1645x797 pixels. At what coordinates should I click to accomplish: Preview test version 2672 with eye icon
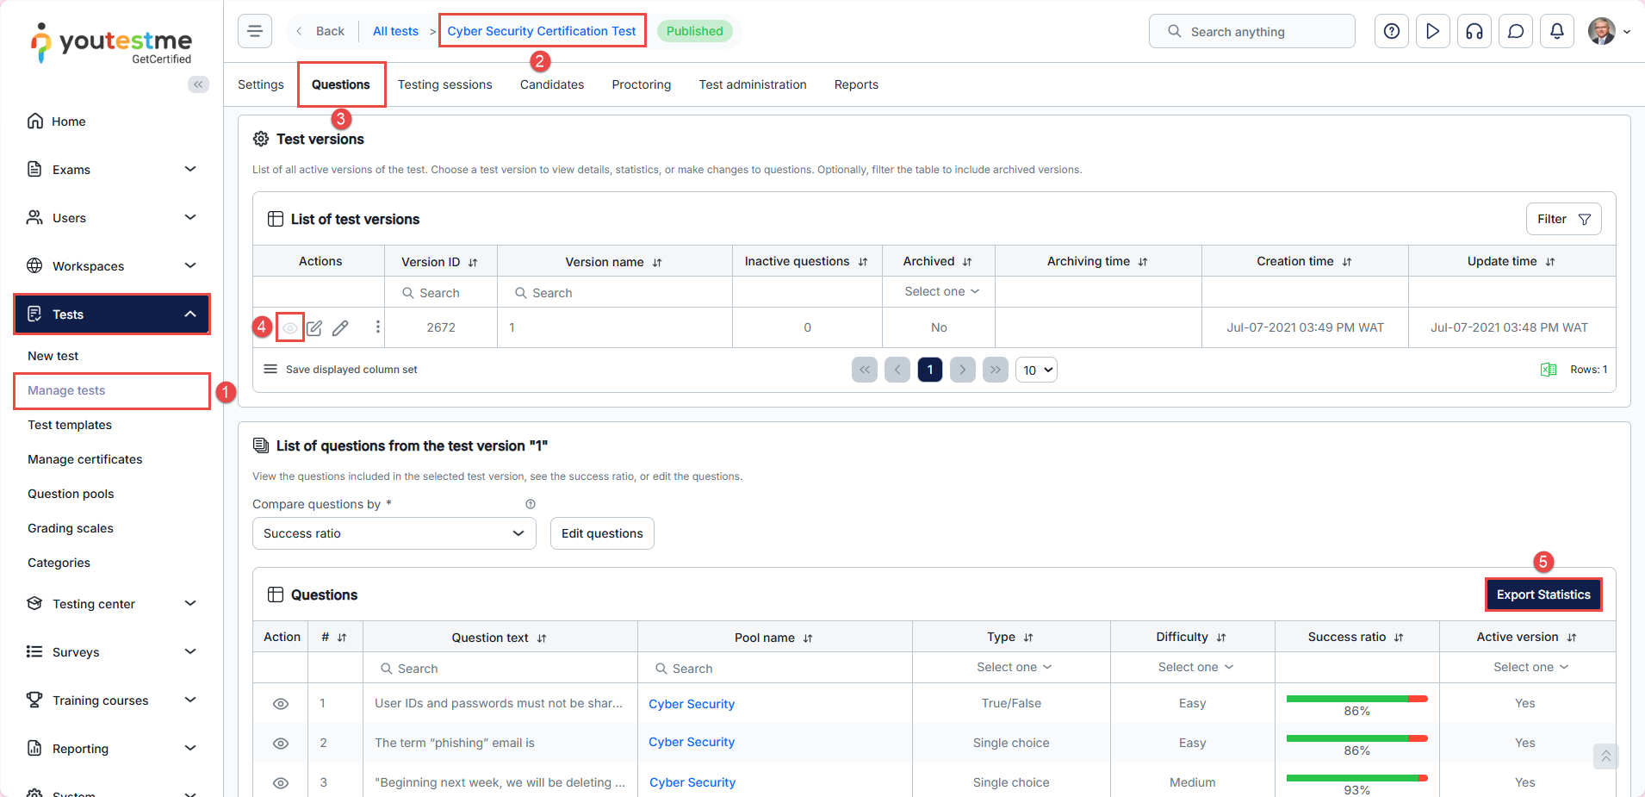pyautogui.click(x=290, y=328)
